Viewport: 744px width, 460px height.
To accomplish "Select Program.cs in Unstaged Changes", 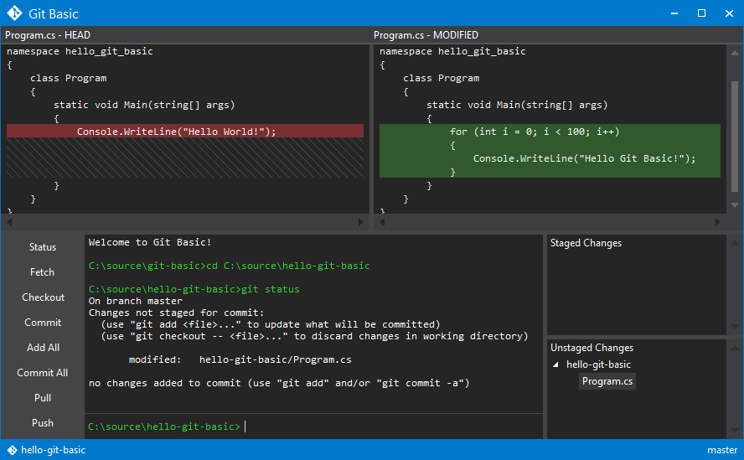I will pyautogui.click(x=607, y=381).
